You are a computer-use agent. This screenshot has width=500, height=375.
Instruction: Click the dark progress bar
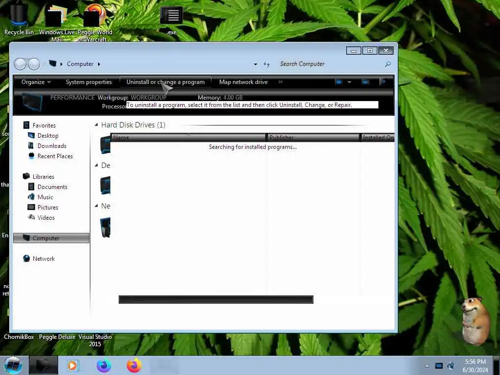coord(216,299)
